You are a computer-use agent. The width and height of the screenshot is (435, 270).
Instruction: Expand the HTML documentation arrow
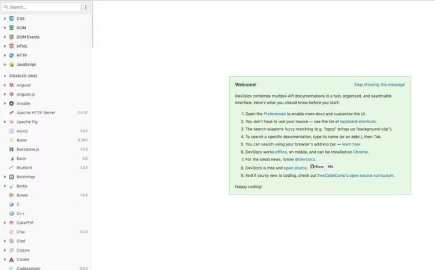(5, 46)
